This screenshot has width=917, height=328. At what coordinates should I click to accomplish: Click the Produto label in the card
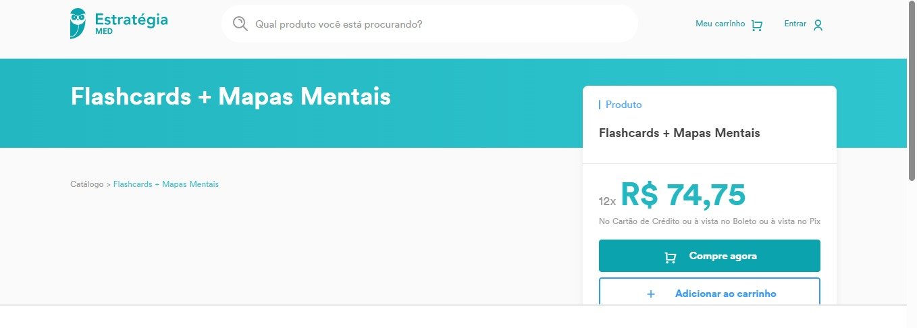(x=623, y=105)
